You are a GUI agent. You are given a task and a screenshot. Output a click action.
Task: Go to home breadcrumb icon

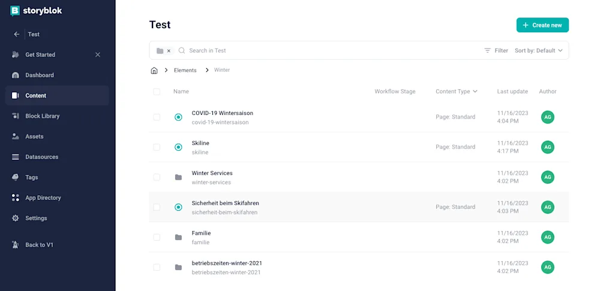click(x=154, y=70)
